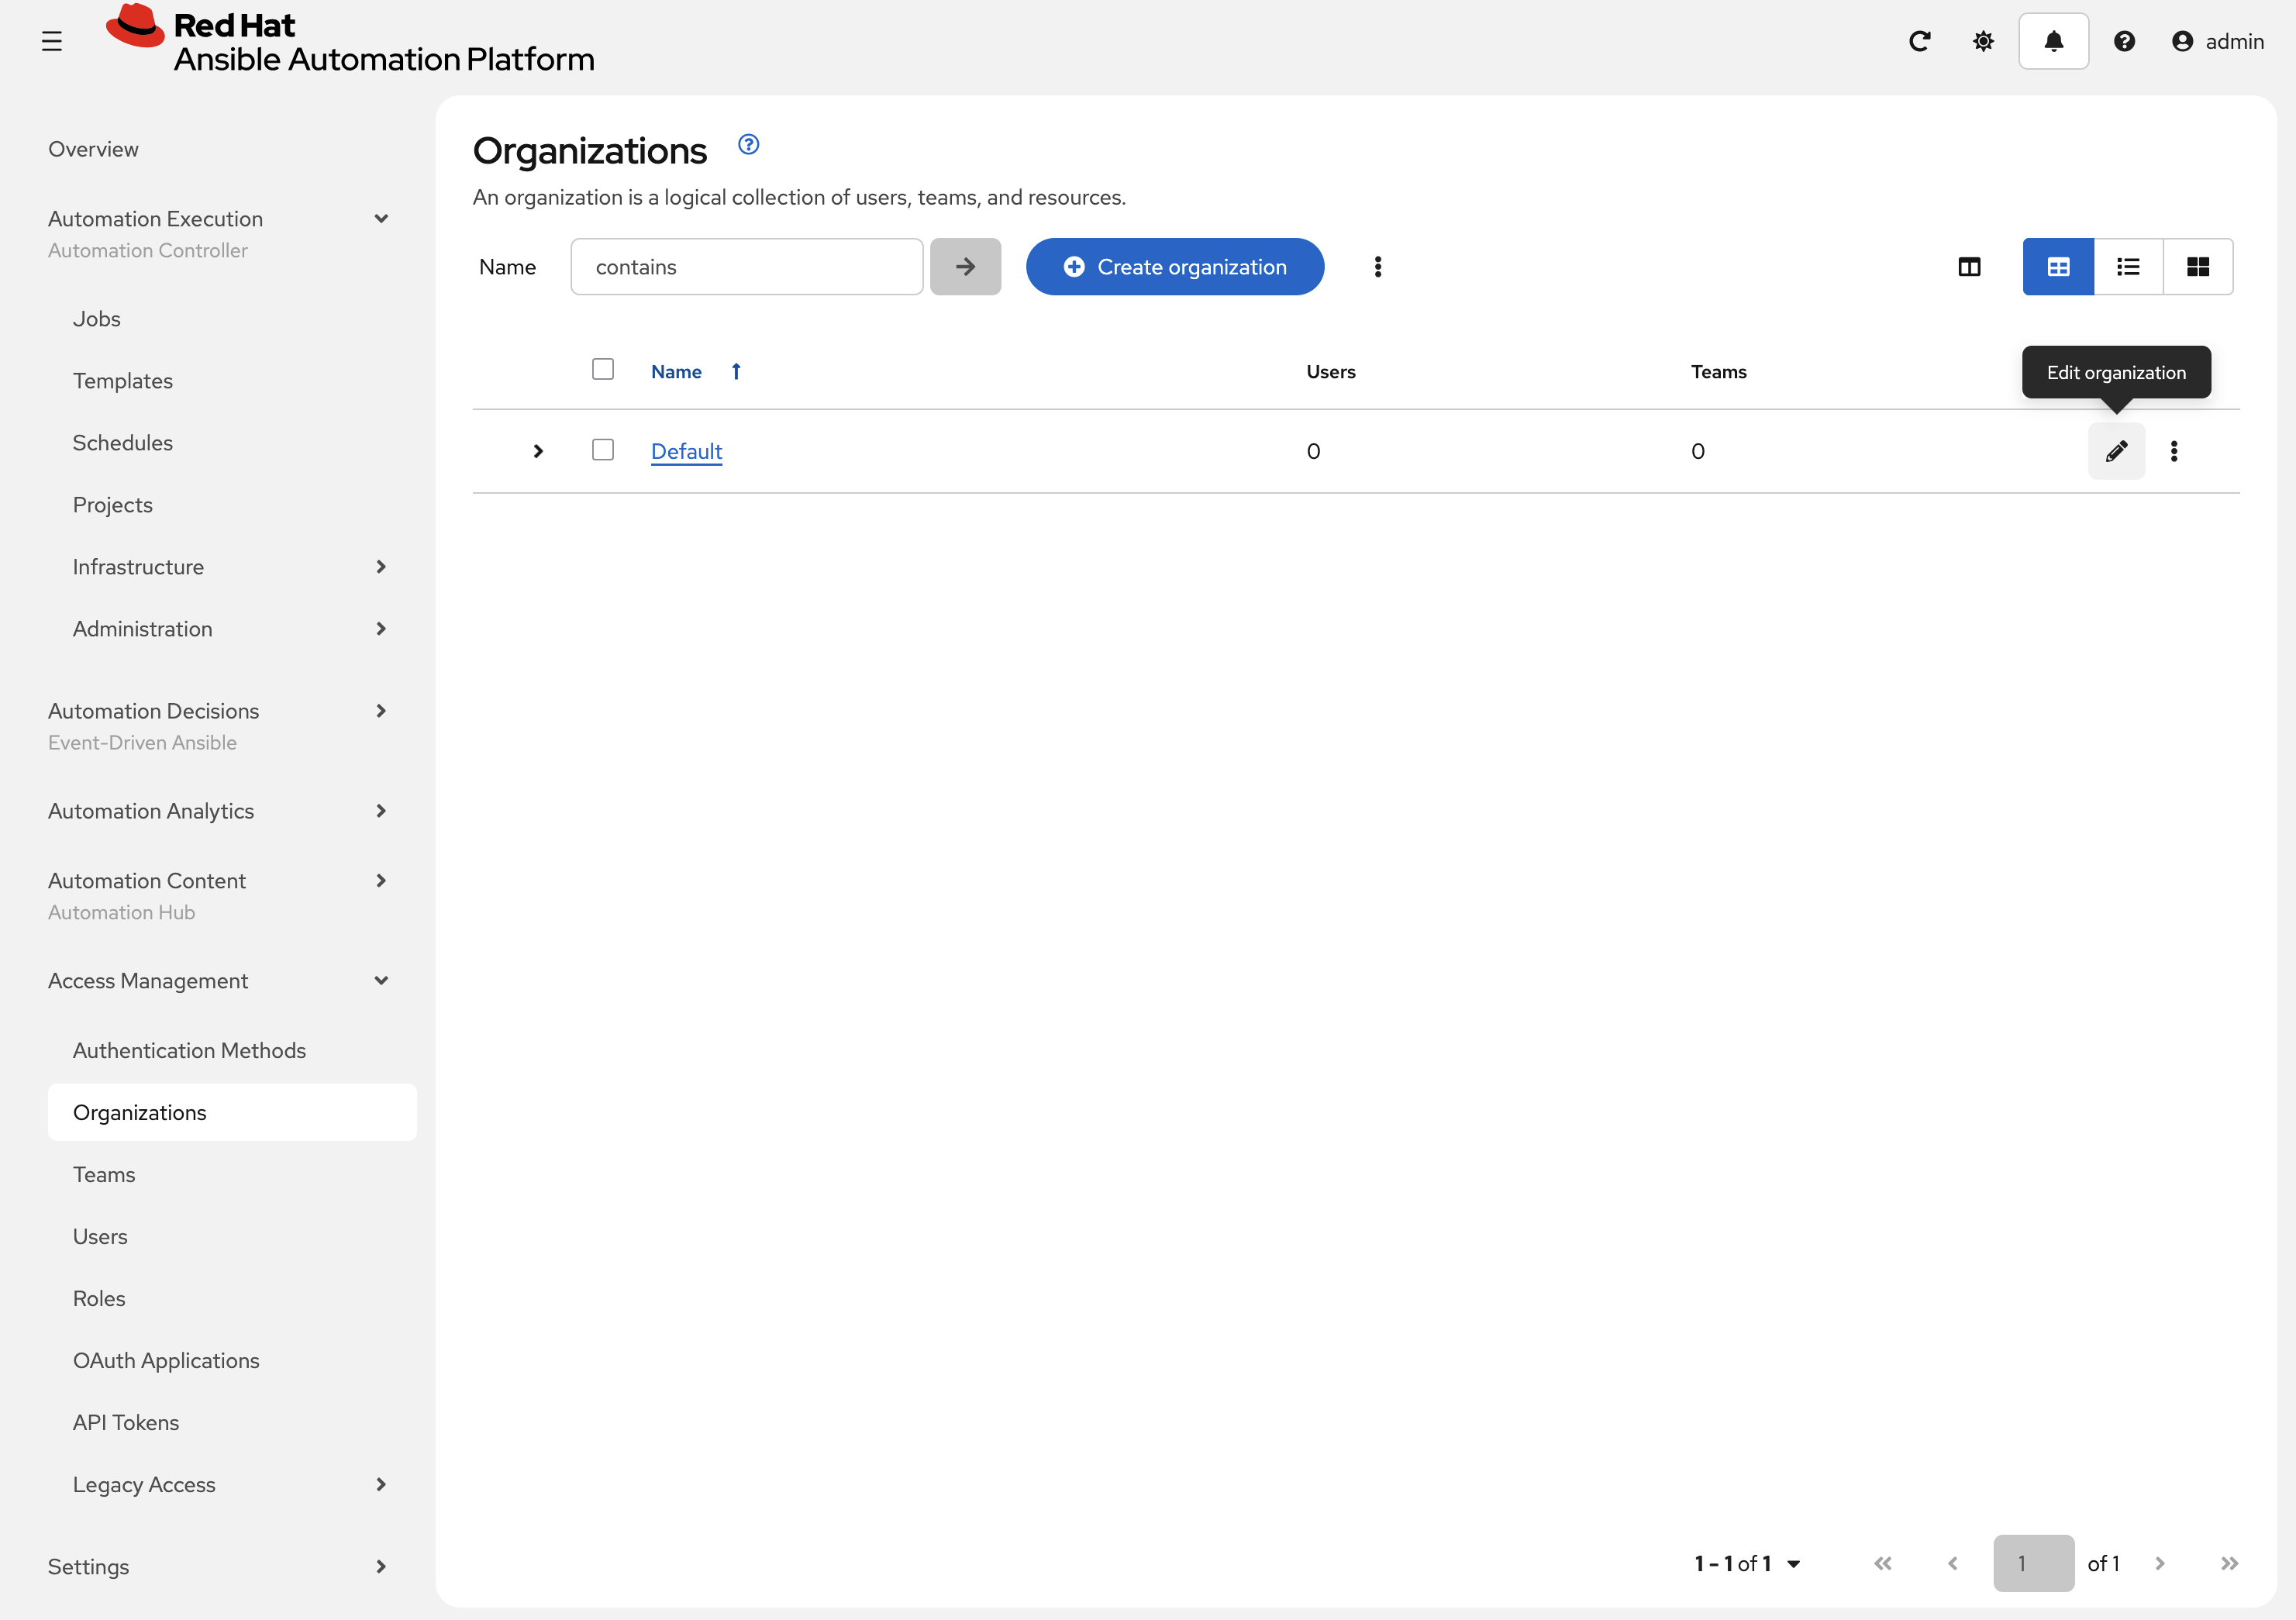The width and height of the screenshot is (2296, 1620).
Task: Navigate to the Jobs page
Action: point(96,318)
